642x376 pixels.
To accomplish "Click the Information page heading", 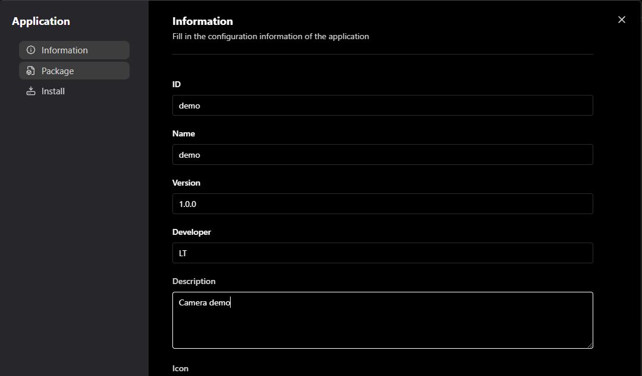I will point(202,21).
